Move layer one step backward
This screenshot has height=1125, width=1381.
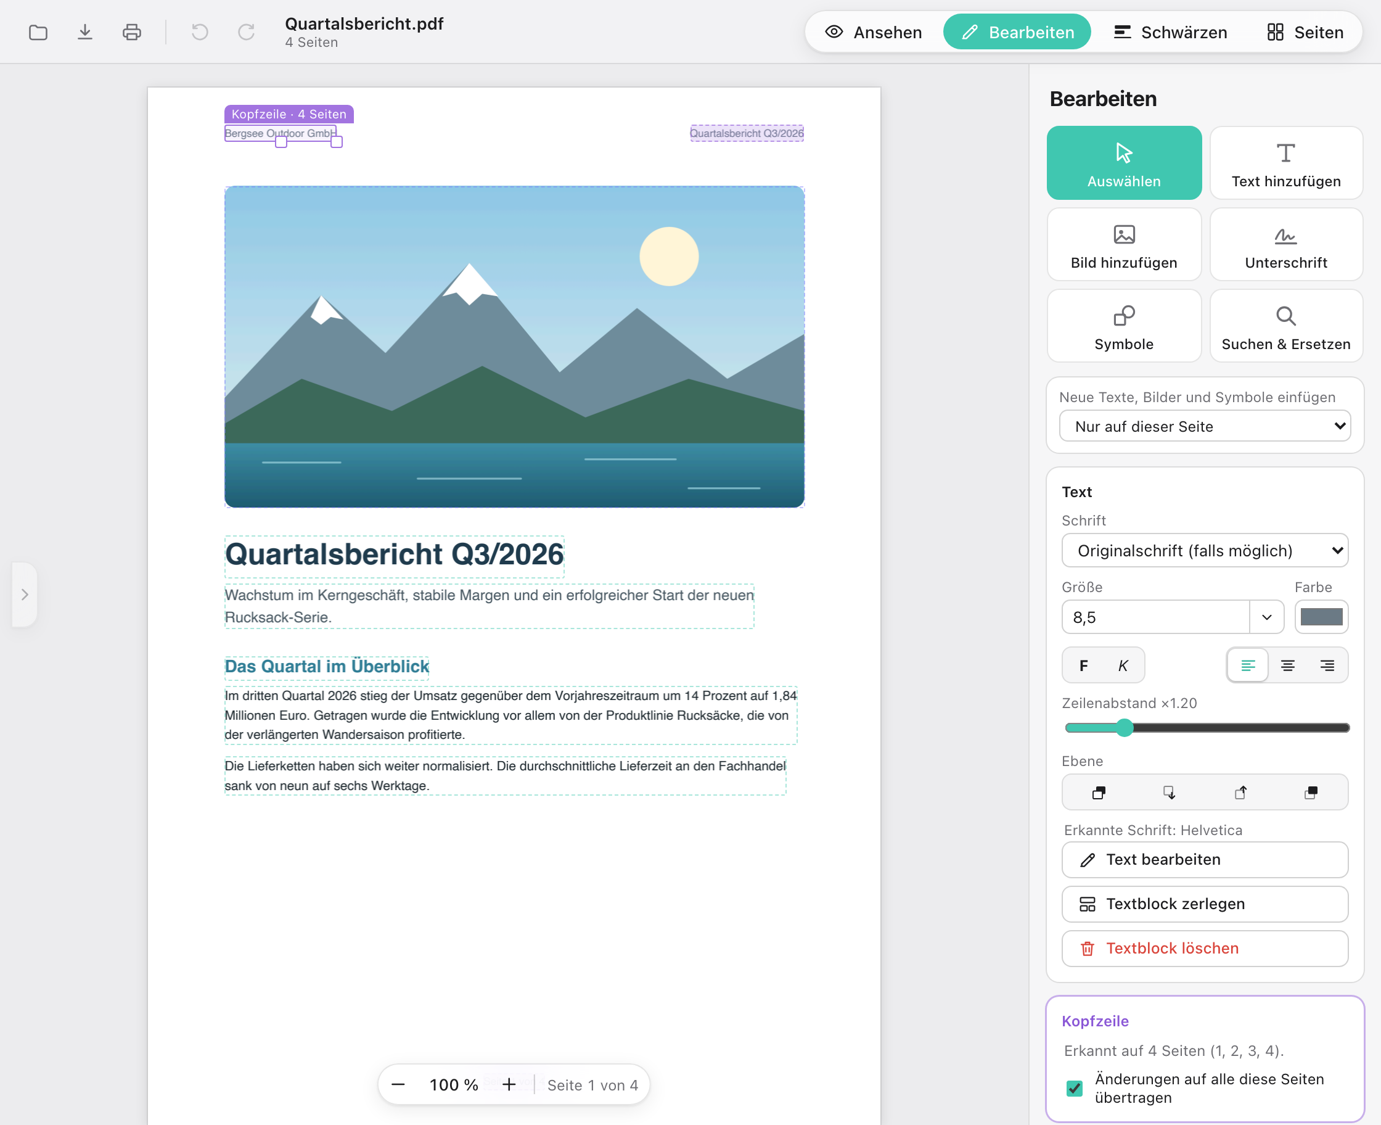[1169, 793]
